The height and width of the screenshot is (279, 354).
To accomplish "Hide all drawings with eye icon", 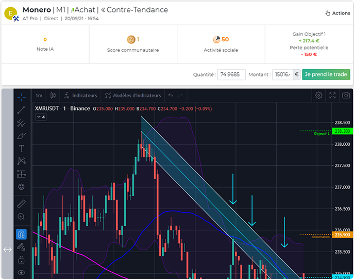I will tap(22, 272).
